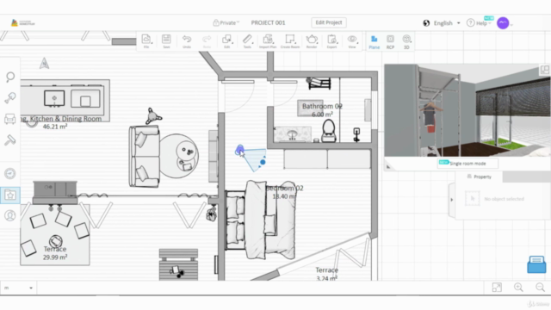
Task: Click the greyed Redo arrow
Action: click(207, 41)
